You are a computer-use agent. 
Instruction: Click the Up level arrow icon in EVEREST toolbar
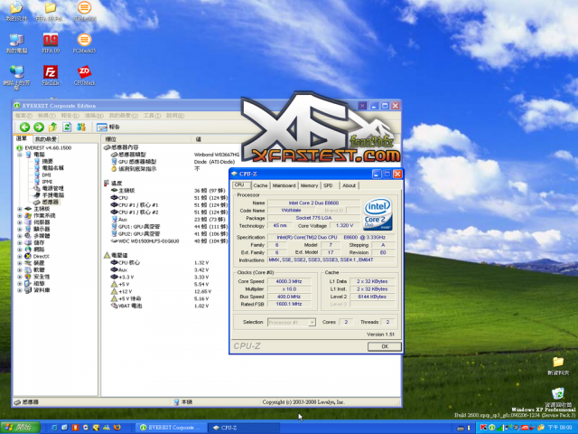click(x=52, y=127)
